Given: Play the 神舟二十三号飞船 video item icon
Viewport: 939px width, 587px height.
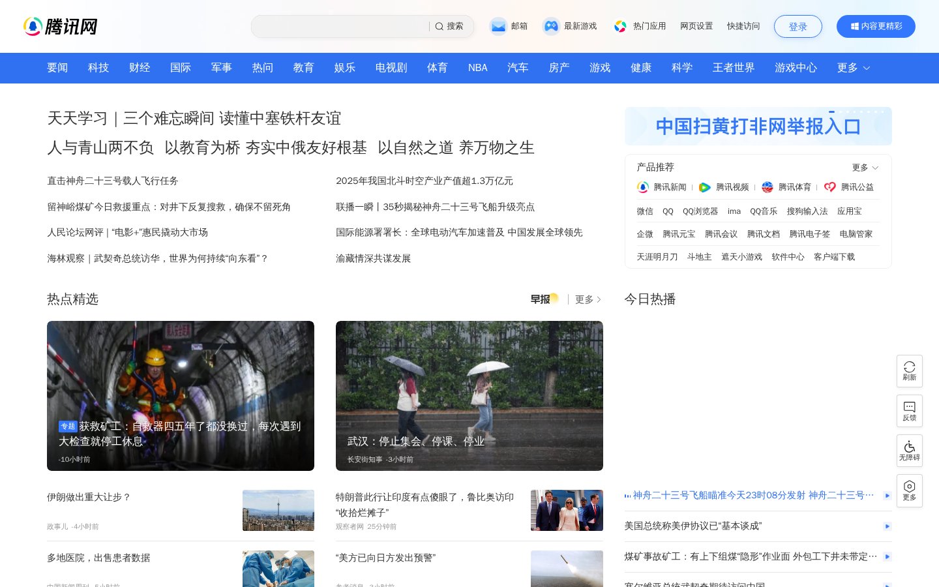Looking at the screenshot, I should coord(887,496).
